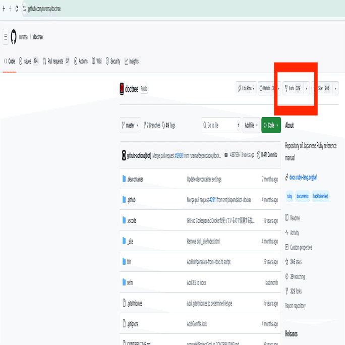Click the .devcontainer folder icon
Viewport: 345px width, 345px height.
point(124,179)
